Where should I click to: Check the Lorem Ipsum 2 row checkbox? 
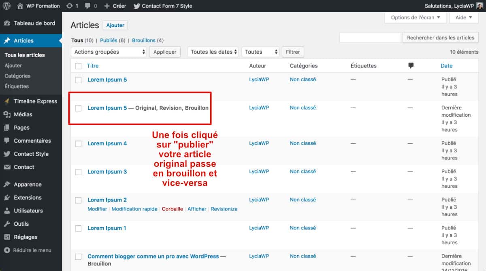tap(78, 200)
